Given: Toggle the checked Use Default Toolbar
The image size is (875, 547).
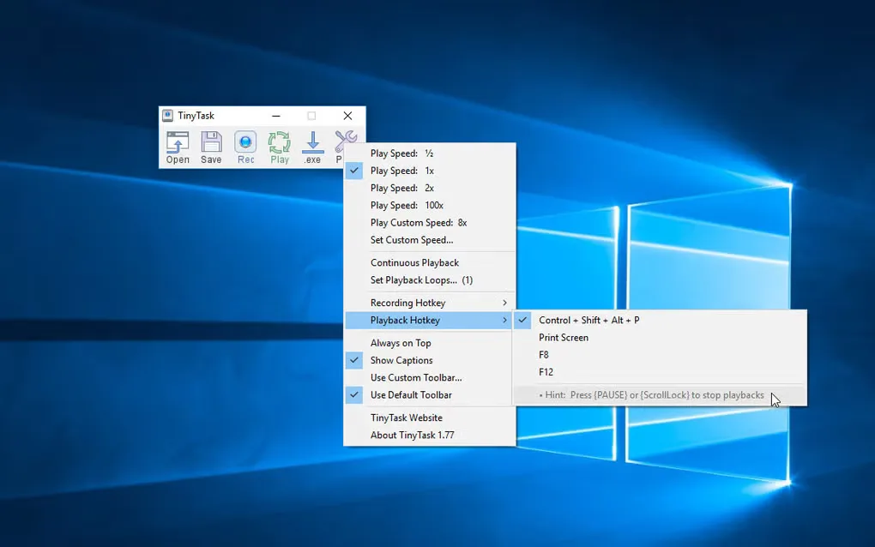Looking at the screenshot, I should point(429,394).
